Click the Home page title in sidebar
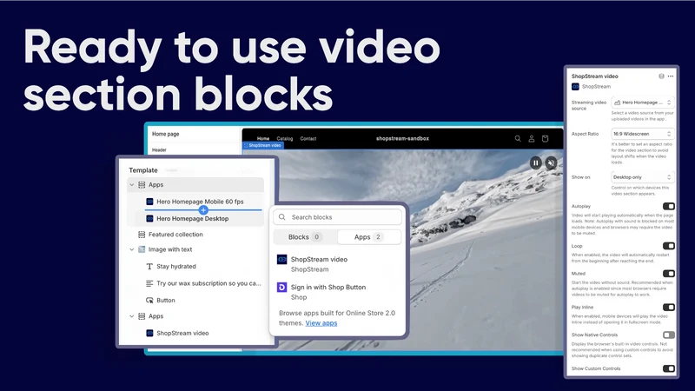 click(x=166, y=134)
